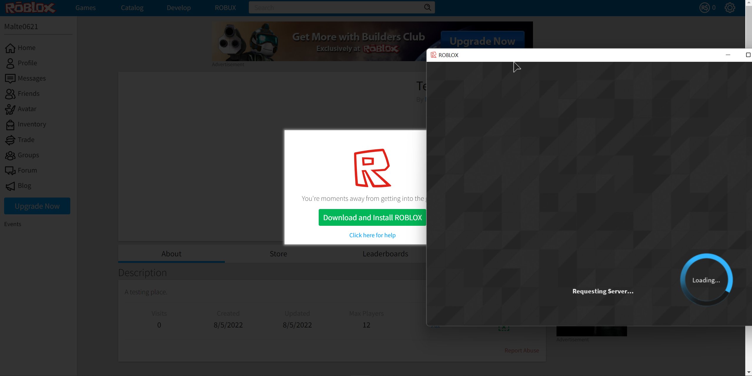Switch to the Leaderboards tab
Viewport: 752px width, 376px height.
coord(385,254)
